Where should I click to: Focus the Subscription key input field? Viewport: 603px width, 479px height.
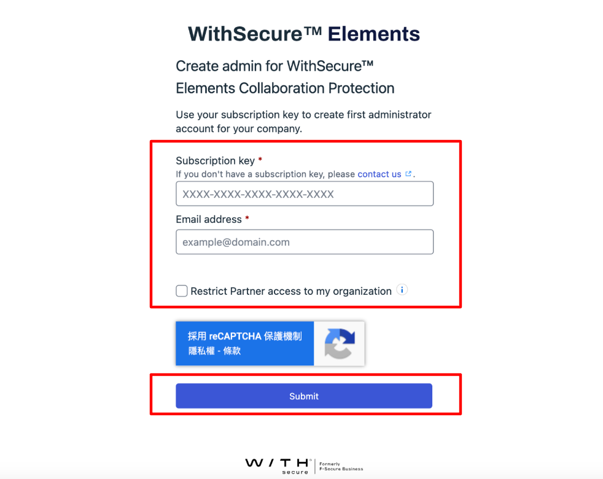pos(305,193)
